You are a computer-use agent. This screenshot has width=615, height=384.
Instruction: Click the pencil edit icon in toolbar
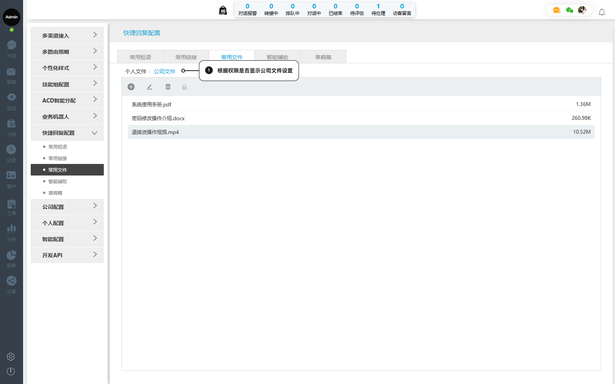point(150,87)
